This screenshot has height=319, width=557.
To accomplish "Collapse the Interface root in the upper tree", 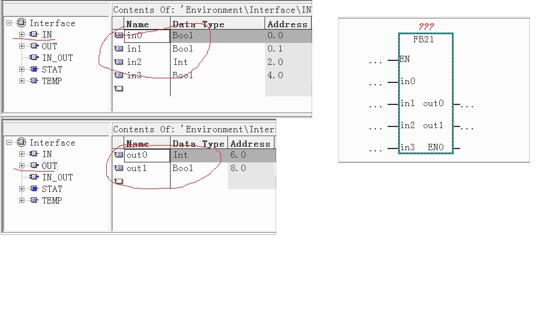I will point(9,23).
